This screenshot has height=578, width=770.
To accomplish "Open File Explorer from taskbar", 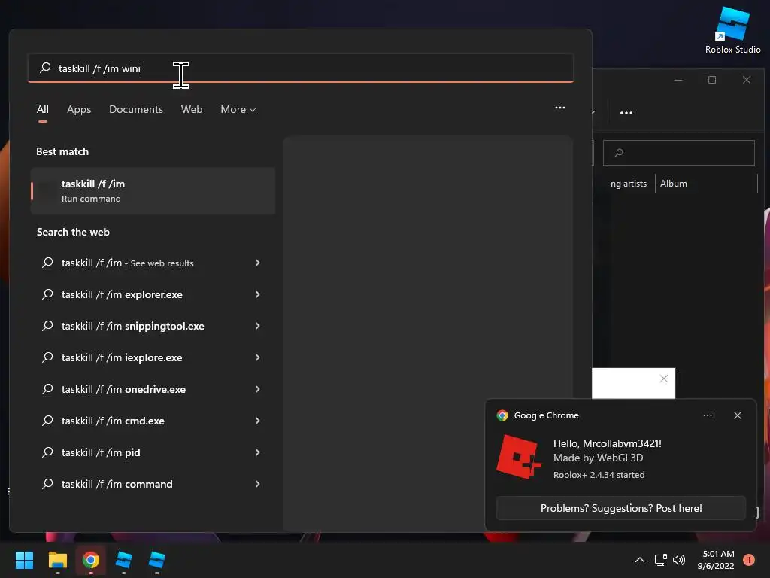I will pos(57,560).
